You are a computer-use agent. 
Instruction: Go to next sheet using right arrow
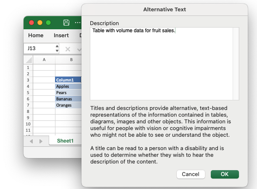[41, 141]
